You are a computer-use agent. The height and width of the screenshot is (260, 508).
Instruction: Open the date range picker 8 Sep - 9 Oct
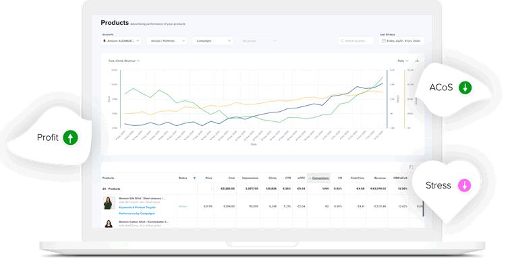(401, 40)
